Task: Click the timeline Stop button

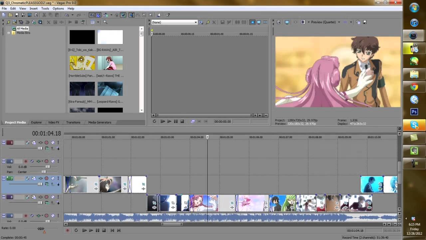Action: point(104,230)
